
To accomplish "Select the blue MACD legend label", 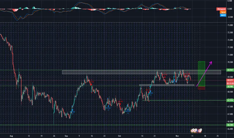I will pyautogui.click(x=223, y=15).
